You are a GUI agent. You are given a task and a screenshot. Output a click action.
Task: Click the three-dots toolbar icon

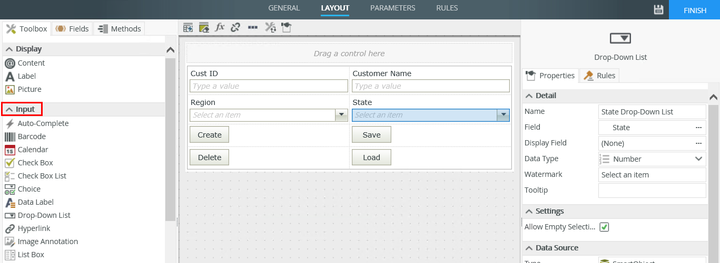(253, 27)
